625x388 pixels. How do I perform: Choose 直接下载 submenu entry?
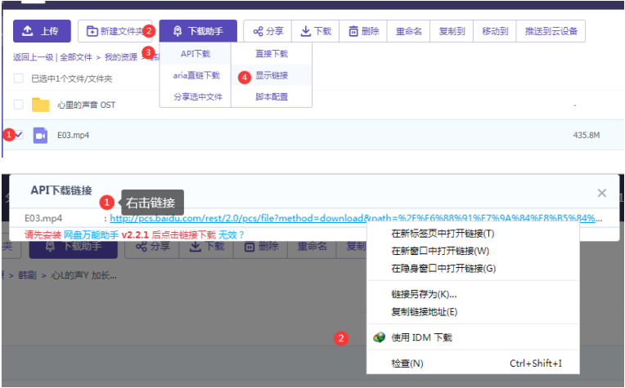[272, 54]
